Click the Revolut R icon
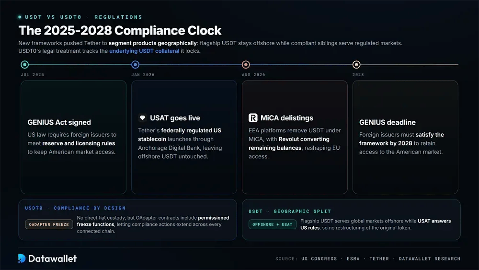 [x=253, y=117]
